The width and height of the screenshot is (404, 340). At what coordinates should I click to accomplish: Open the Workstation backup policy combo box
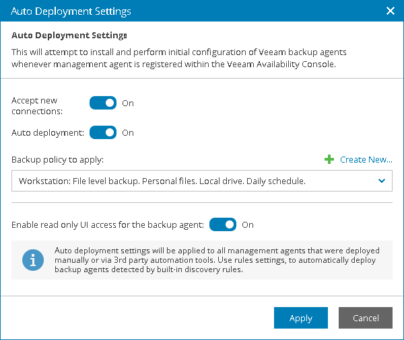[x=195, y=181]
